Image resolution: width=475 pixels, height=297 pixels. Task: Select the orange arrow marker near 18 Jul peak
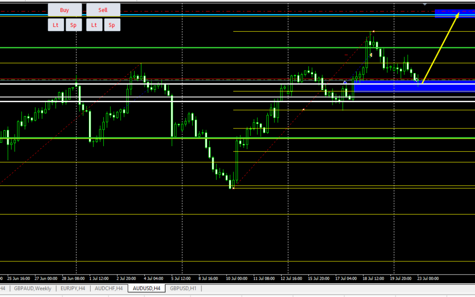coord(371,55)
